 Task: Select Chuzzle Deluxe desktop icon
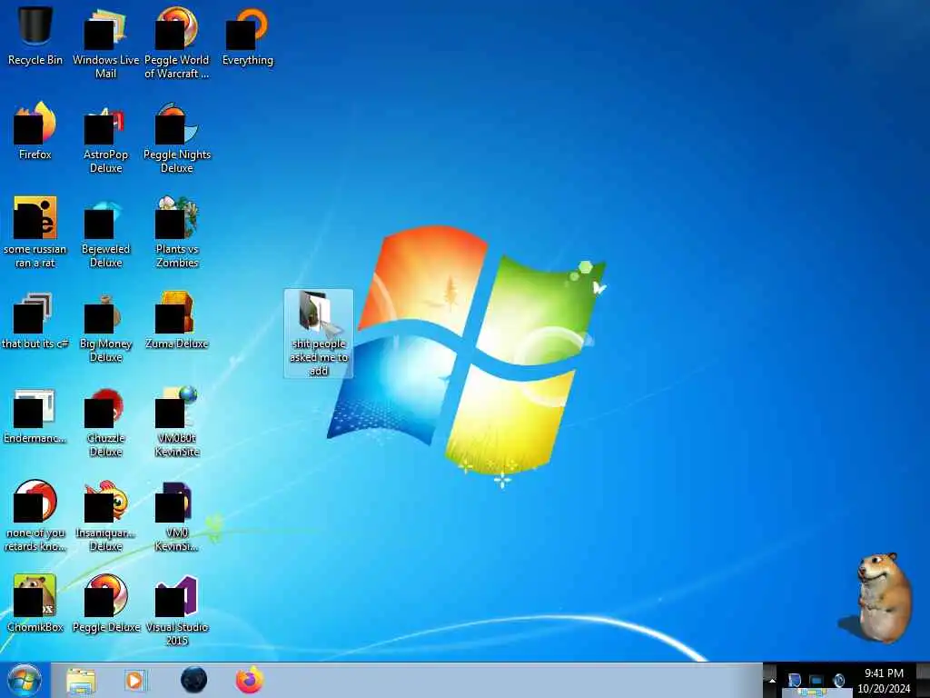[x=105, y=422]
